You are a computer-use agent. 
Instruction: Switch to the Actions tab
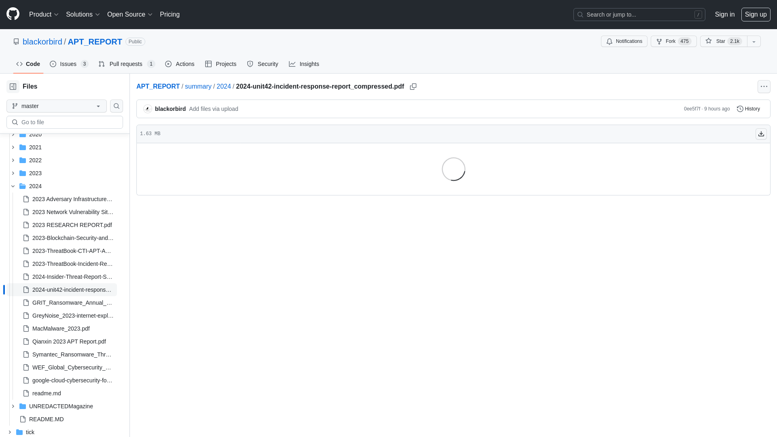180,64
